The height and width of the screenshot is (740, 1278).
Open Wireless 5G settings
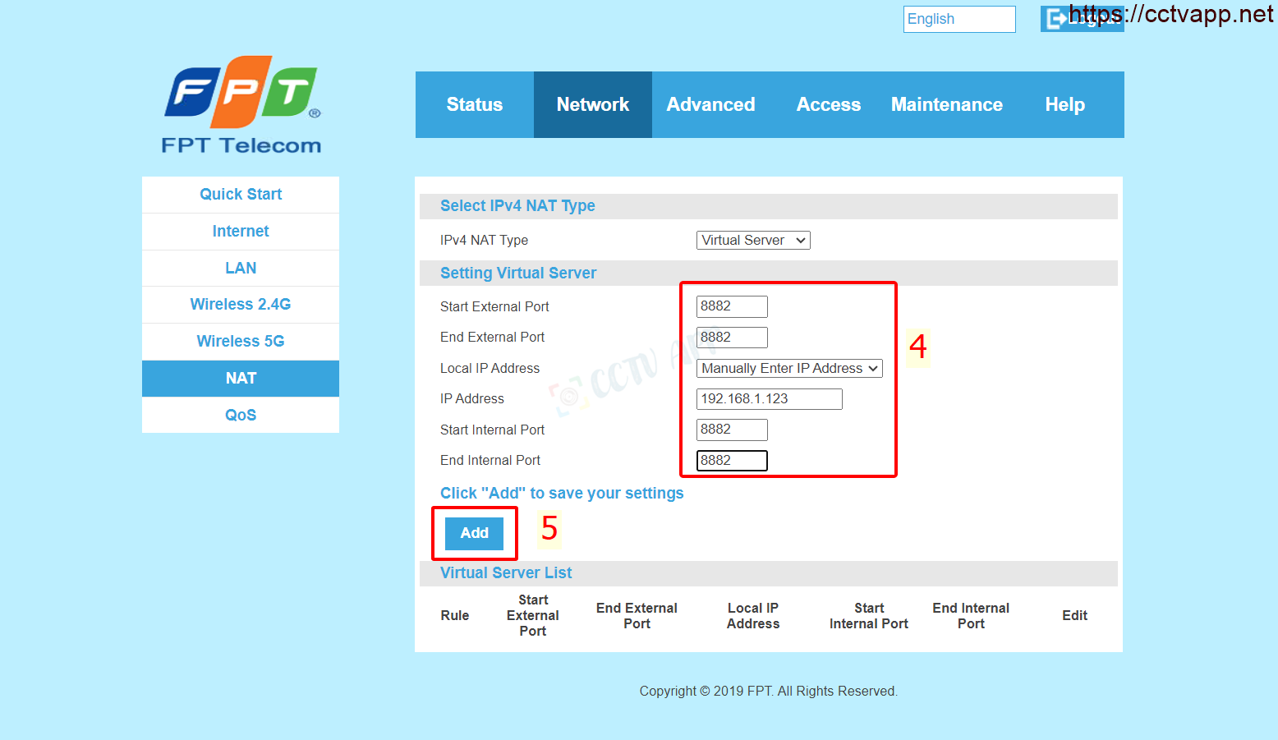(241, 341)
